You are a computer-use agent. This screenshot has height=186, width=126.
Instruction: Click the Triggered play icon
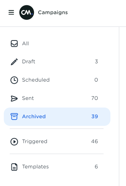pyautogui.click(x=14, y=141)
